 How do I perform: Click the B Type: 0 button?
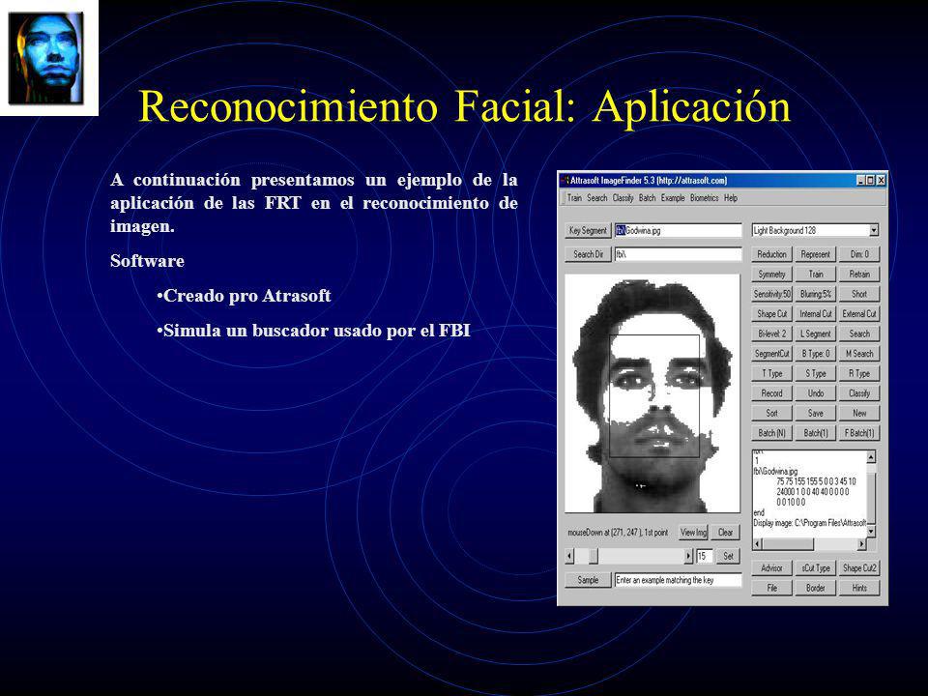point(816,354)
